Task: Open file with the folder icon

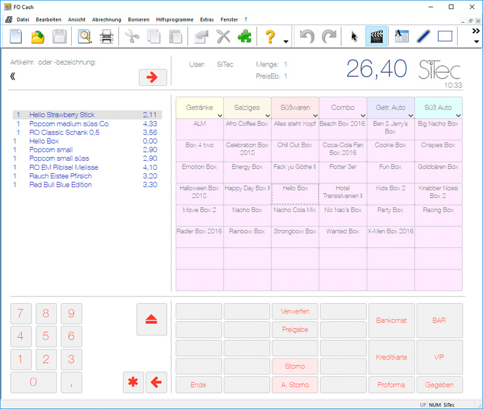Action: 37,36
